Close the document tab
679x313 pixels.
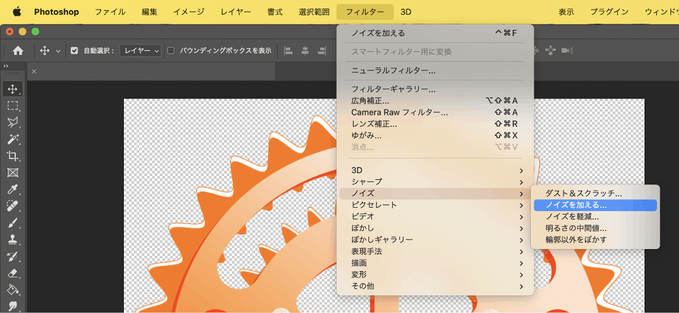pos(34,71)
